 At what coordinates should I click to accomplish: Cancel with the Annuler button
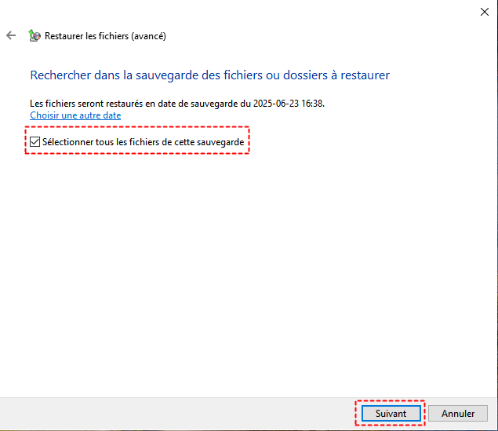tap(458, 413)
